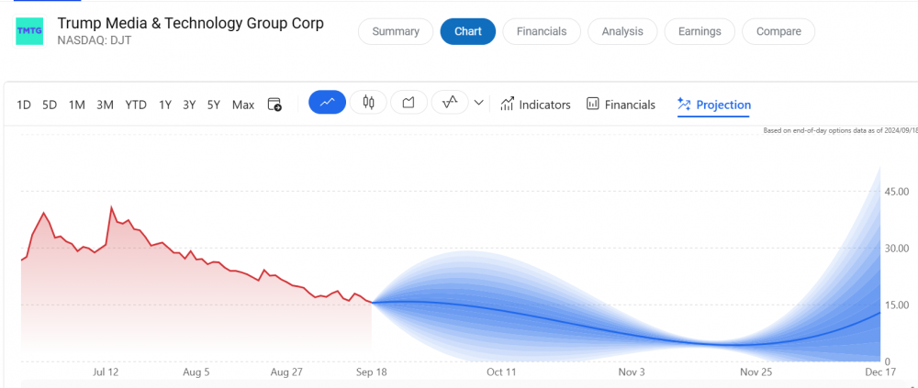The height and width of the screenshot is (388, 918).
Task: Choose the 5Y time range
Action: point(213,105)
